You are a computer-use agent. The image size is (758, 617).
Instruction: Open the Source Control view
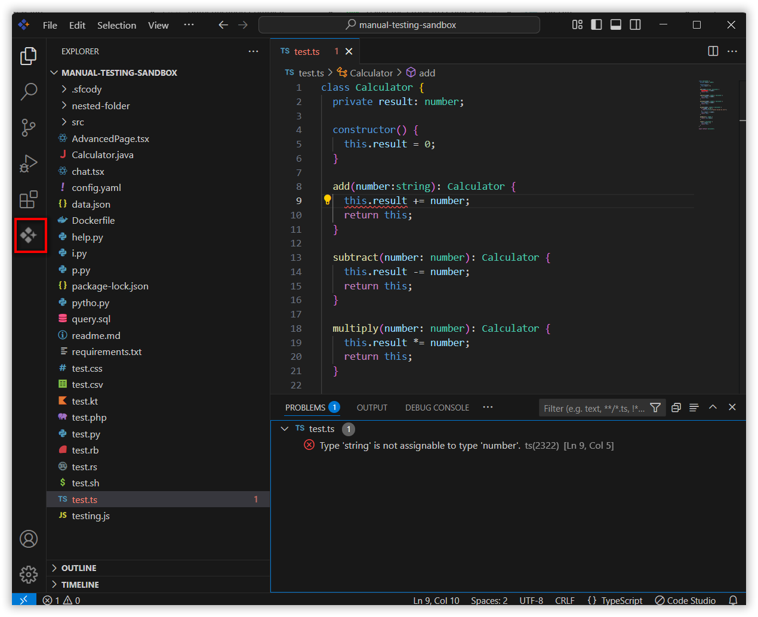click(x=29, y=127)
